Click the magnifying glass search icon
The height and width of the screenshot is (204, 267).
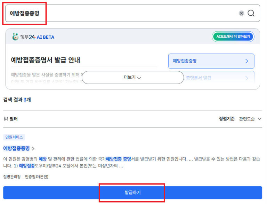(x=251, y=13)
